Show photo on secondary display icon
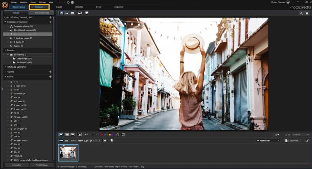Image resolution: width=312 pixels, height=169 pixels. coord(80,13)
